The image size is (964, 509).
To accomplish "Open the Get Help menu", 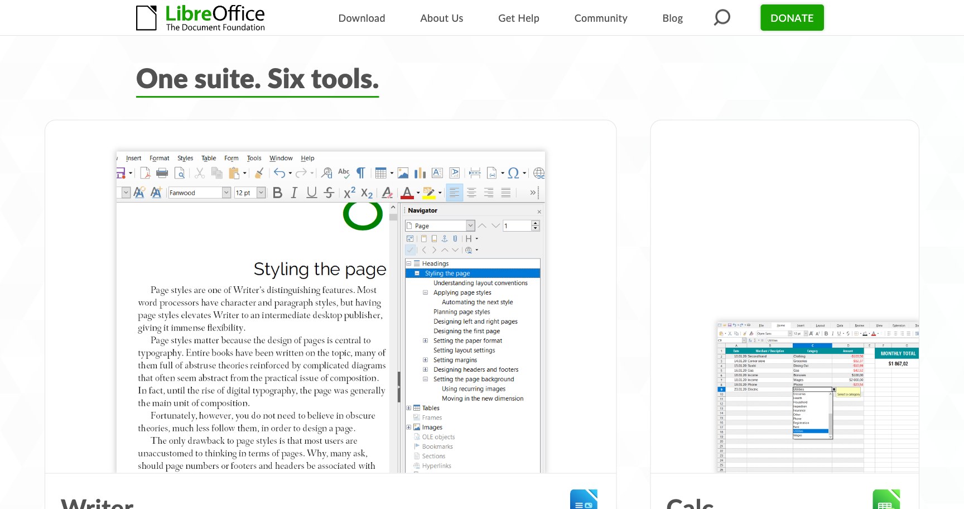I will [518, 18].
